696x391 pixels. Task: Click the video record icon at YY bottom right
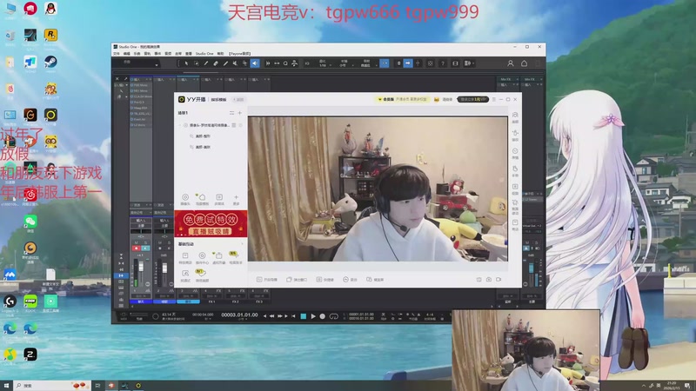pos(499,280)
